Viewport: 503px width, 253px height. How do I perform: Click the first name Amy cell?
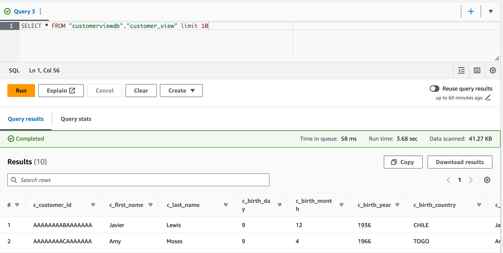pos(115,241)
